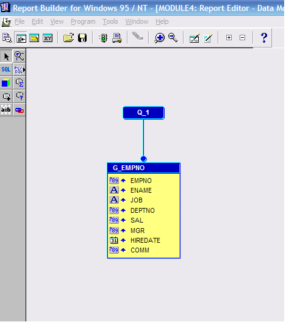Click the blue connector dot above G_EMPNO
The image size is (286, 322).
coord(143,159)
